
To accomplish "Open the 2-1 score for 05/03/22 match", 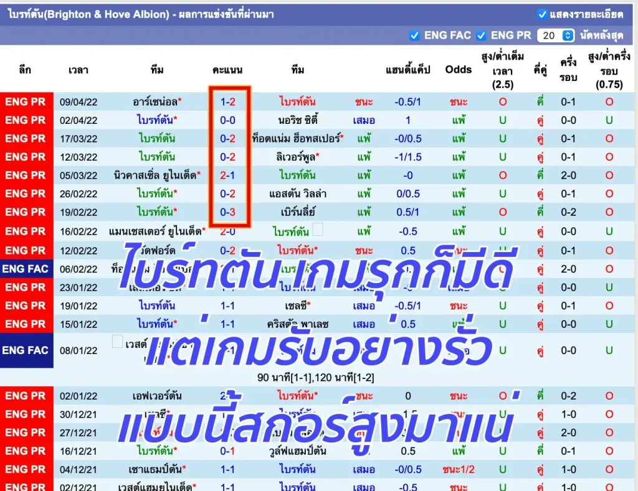I will tap(227, 175).
